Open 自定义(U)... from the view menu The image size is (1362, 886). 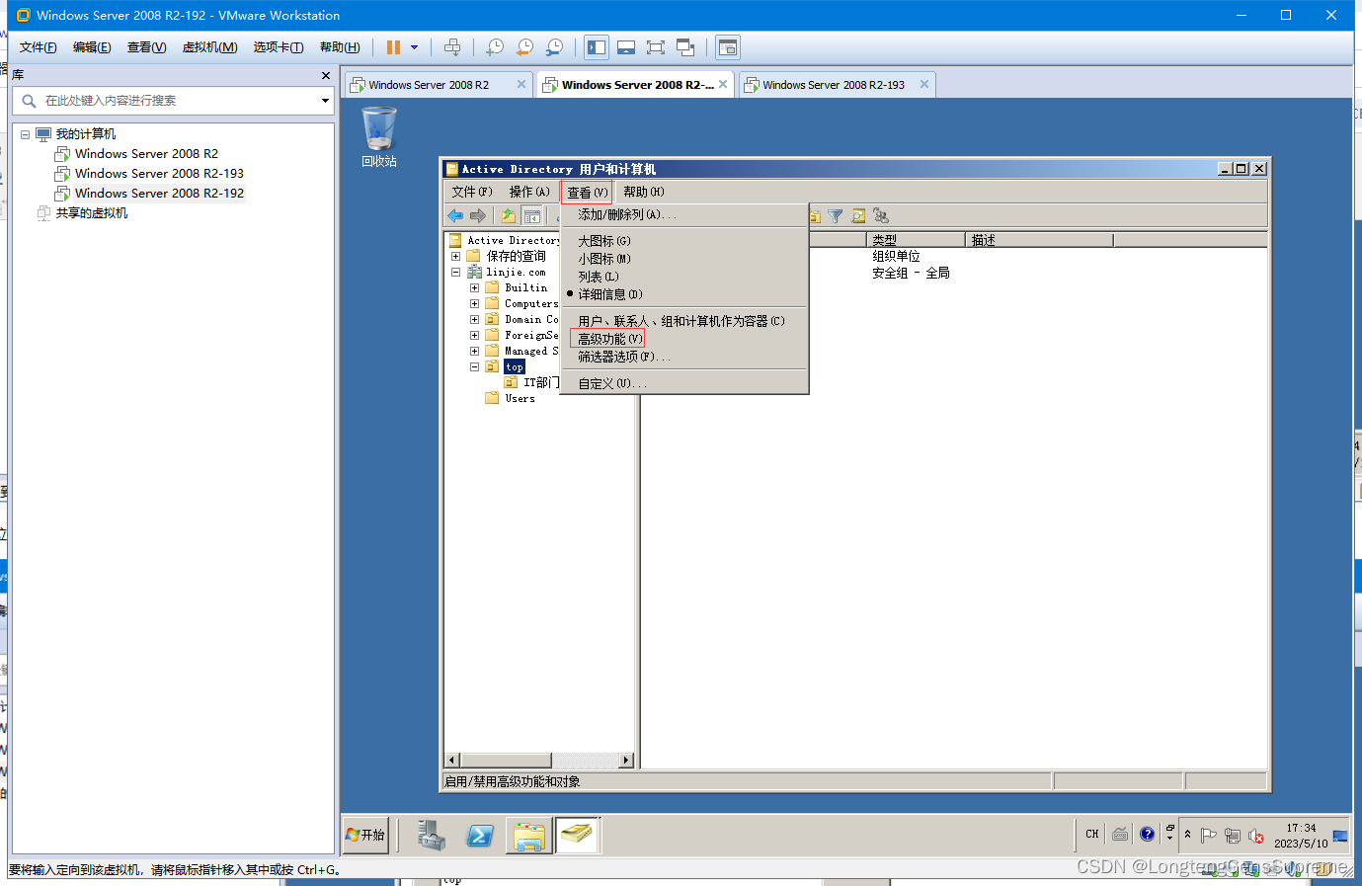click(684, 383)
